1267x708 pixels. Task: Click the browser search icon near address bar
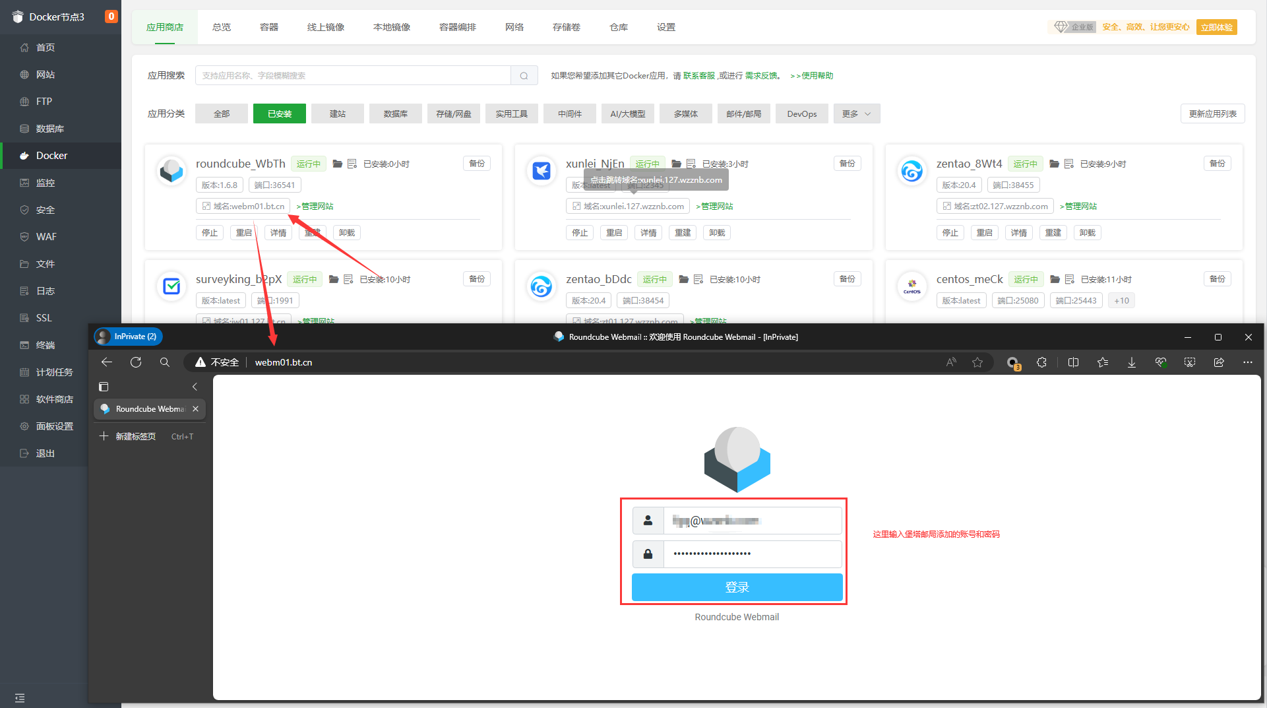click(x=165, y=362)
